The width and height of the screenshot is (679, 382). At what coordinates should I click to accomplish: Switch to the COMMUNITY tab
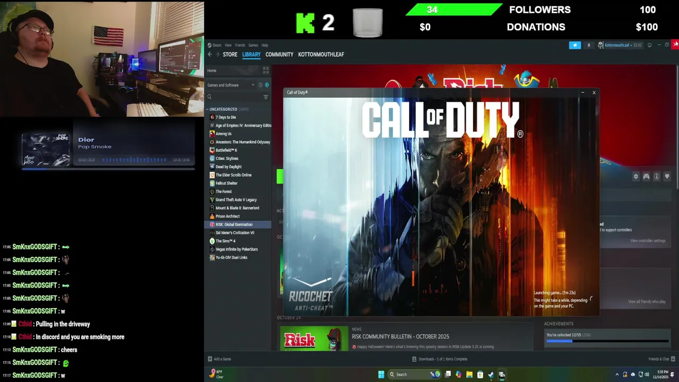[x=280, y=54]
